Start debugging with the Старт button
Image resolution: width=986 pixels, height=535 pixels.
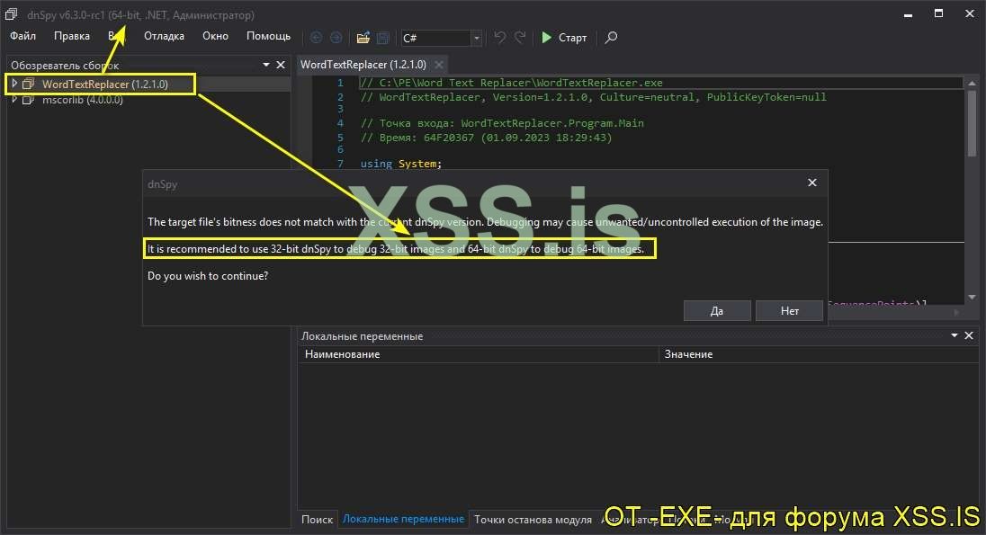click(x=564, y=38)
